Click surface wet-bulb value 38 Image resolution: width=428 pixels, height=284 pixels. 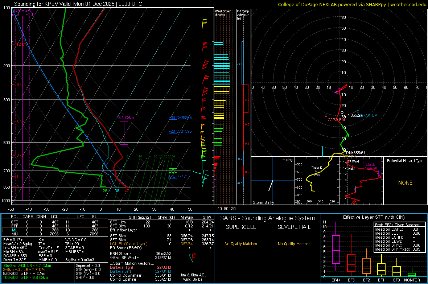[x=117, y=191]
